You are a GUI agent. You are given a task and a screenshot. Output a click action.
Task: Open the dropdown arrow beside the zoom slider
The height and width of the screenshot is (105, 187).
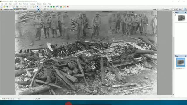point(171,10)
